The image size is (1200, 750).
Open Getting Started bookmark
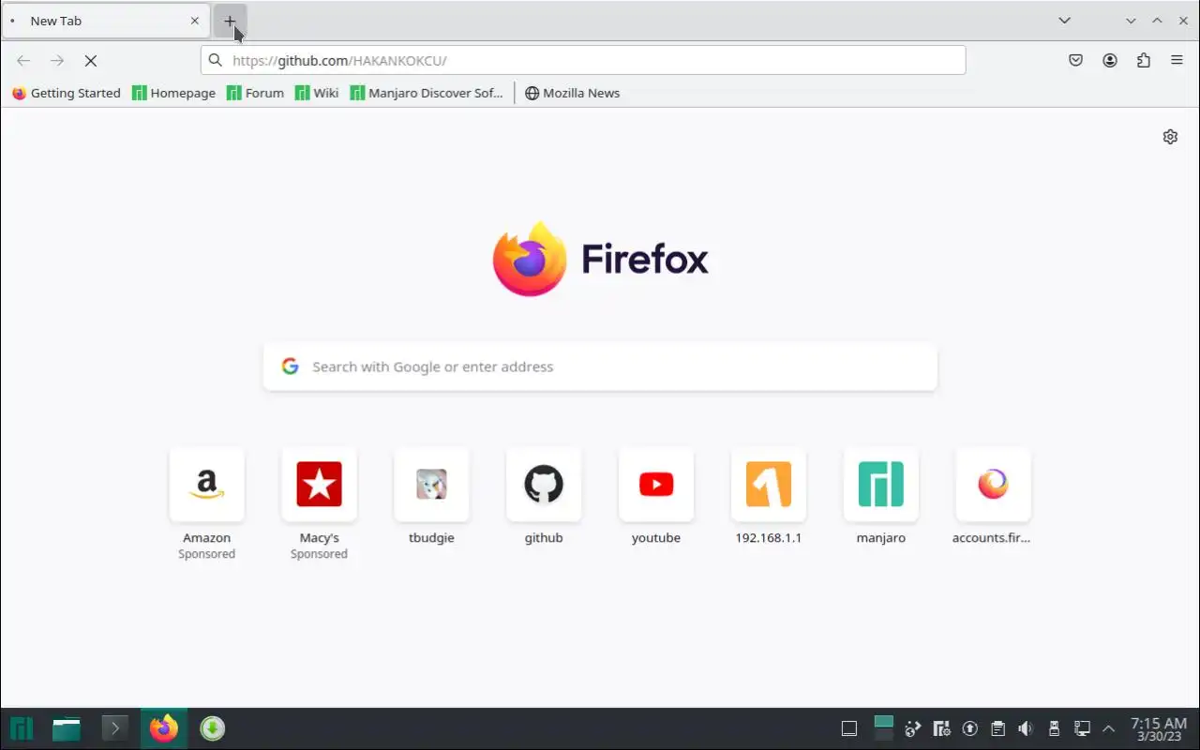click(x=67, y=93)
